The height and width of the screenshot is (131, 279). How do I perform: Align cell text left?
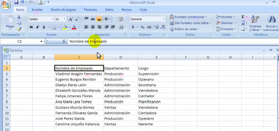(x=86, y=27)
